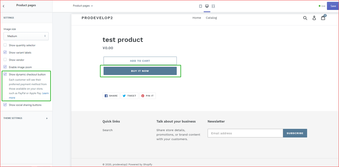Click the back arrow in sidebar header
The height and width of the screenshot is (167, 339).
pyautogui.click(x=4, y=6)
